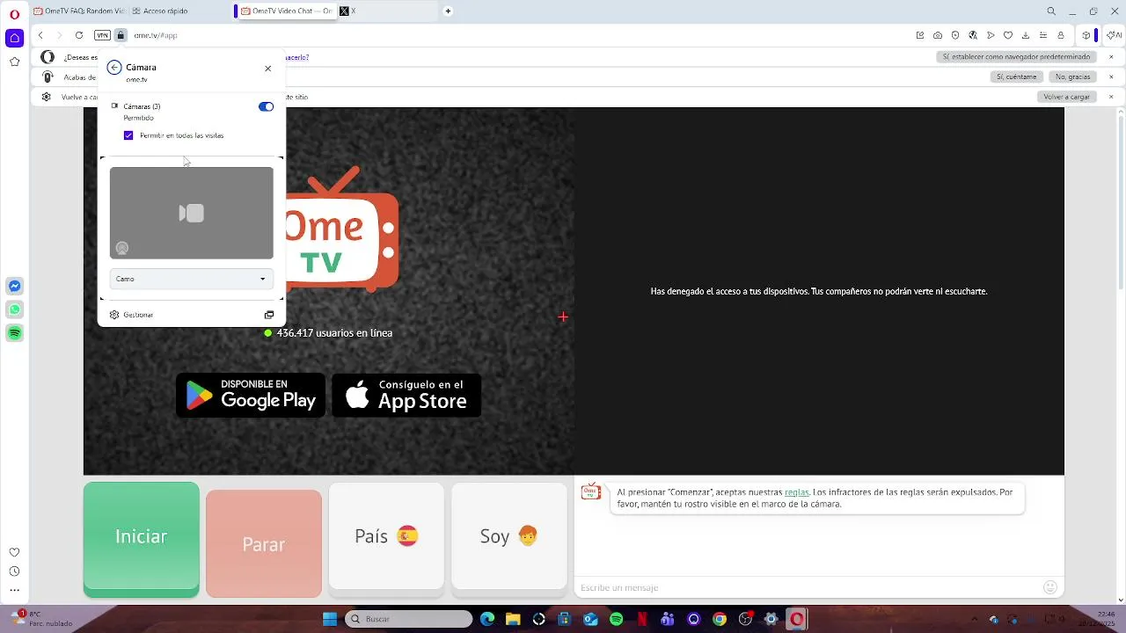
Task: Toggle the VPN badge in address bar
Action: pos(102,35)
